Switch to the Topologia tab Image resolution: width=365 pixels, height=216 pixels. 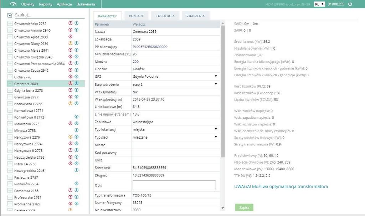pos(165,16)
